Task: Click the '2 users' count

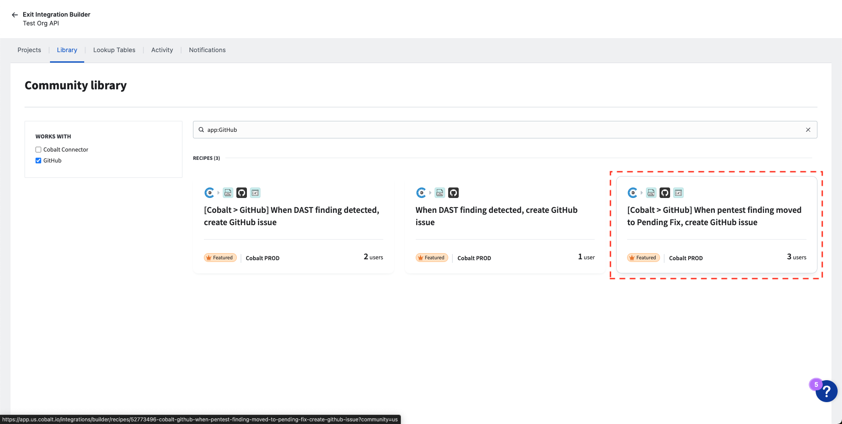Action: 373,257
